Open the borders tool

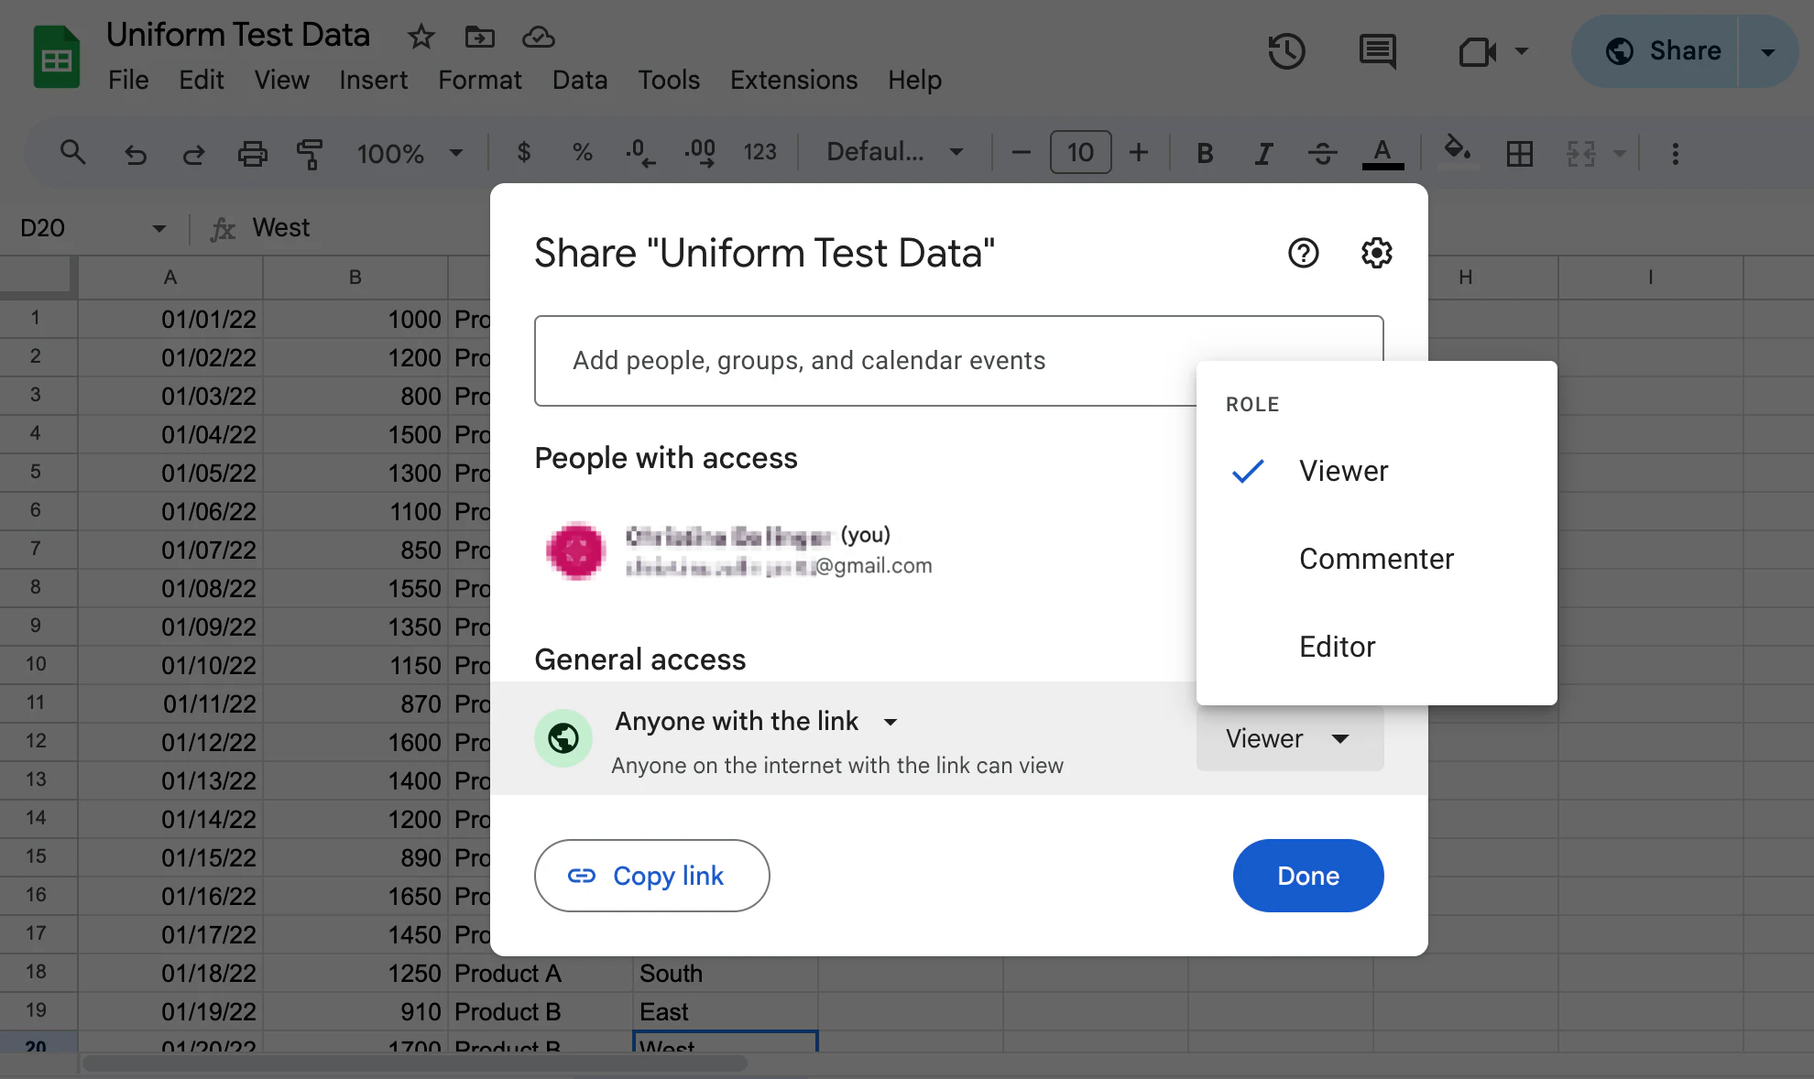coord(1519,153)
